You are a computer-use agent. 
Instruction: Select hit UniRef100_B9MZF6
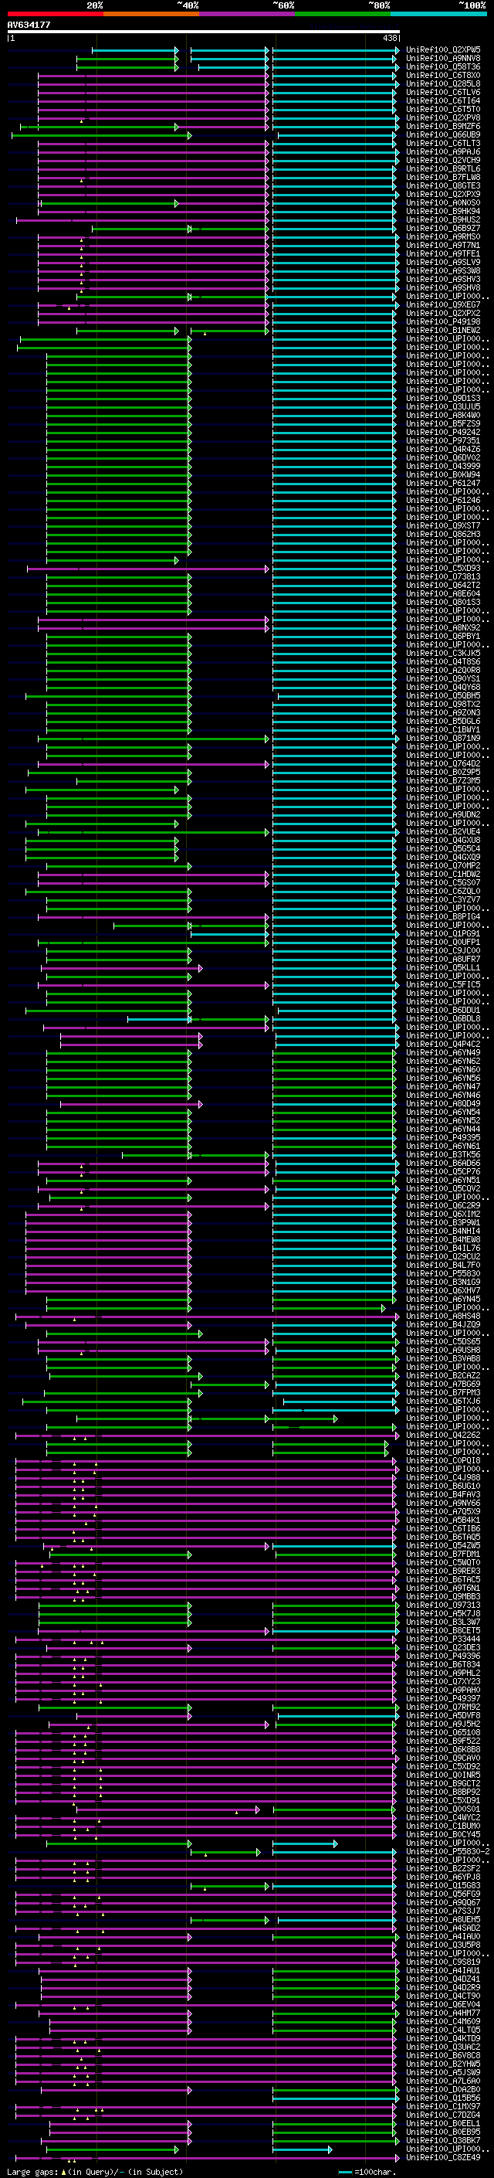click(x=442, y=126)
